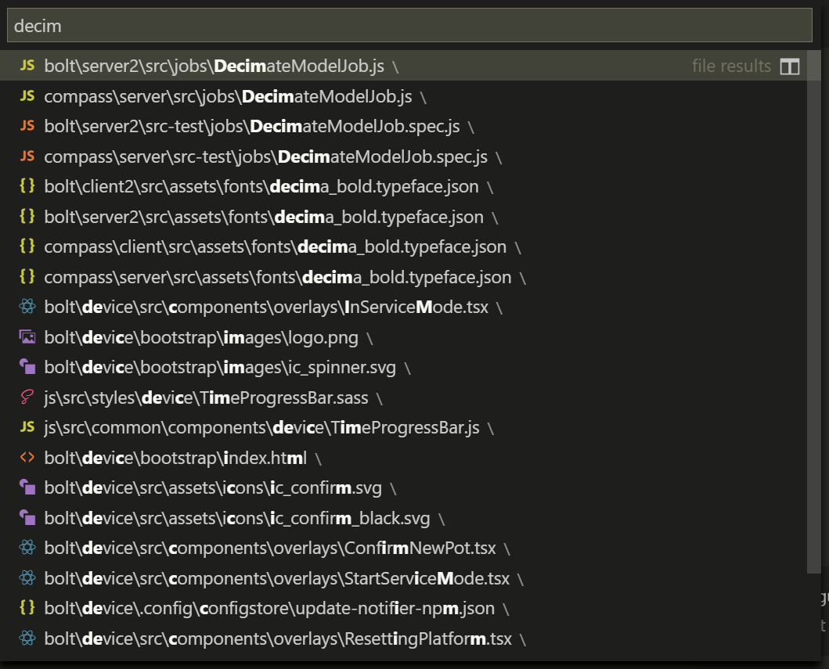Click the Sass icon beside TimeProgressBar.sass
This screenshot has height=669, width=829.
(x=27, y=397)
